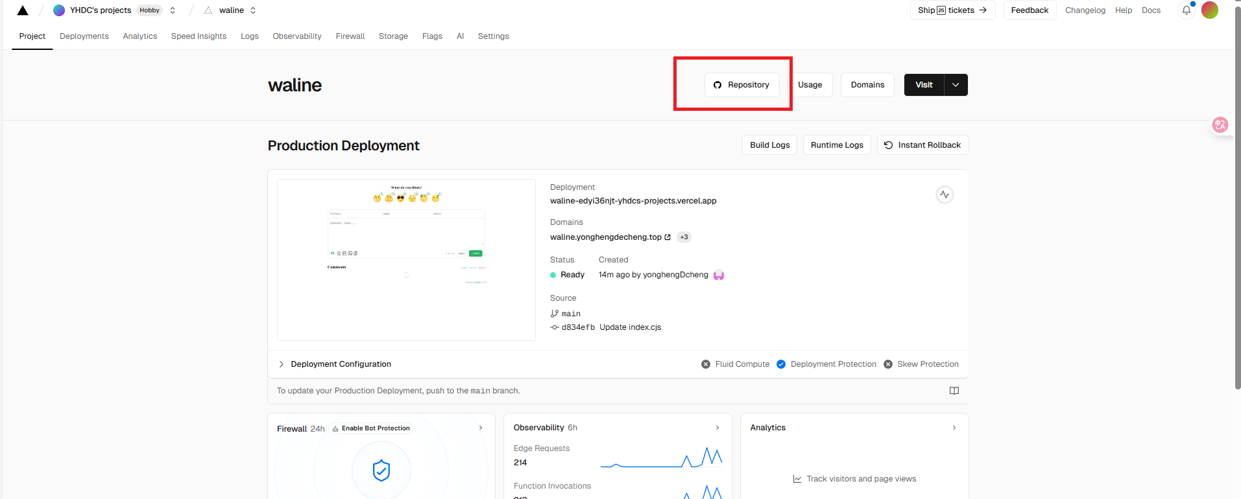Click the deployment preview thumbnail
Screen dimensions: 1241x499
[406, 259]
